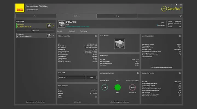This screenshot has height=109, width=197.
Task: Click the battery level icon in header
Action: click(161, 23)
